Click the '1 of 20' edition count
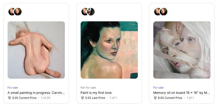Viewport: 217px width, 107px height. tap(46, 98)
